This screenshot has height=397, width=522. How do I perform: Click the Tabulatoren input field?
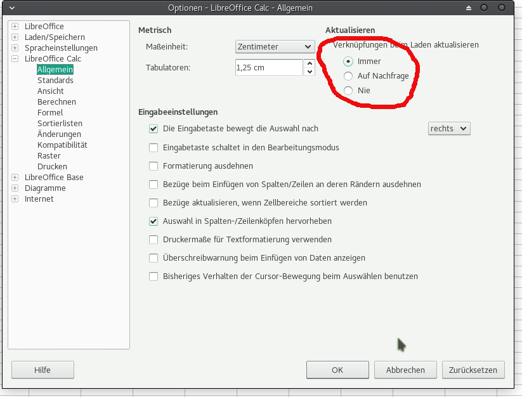[269, 68]
